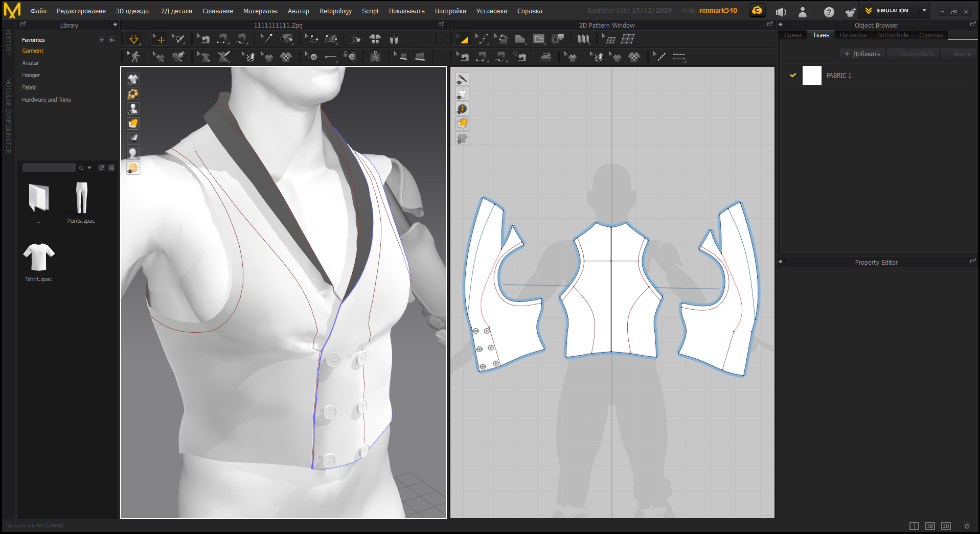This screenshot has height=534, width=980.
Task: Select the Tack on Avatar tool
Action: [331, 39]
